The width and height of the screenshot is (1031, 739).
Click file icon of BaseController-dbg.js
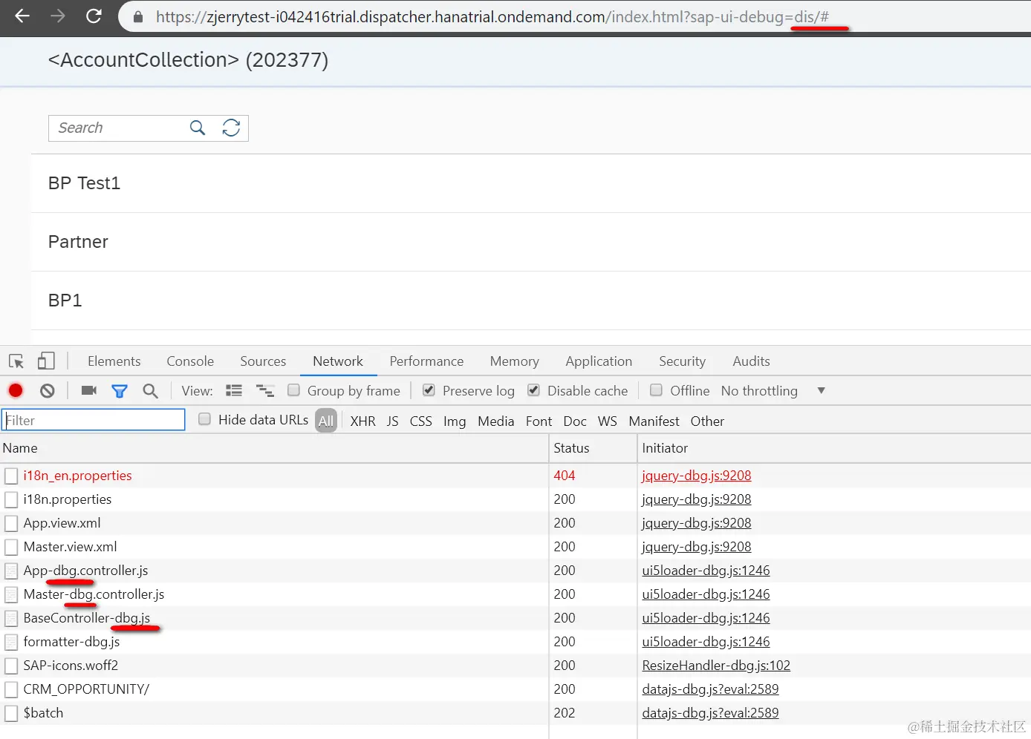[x=11, y=618]
